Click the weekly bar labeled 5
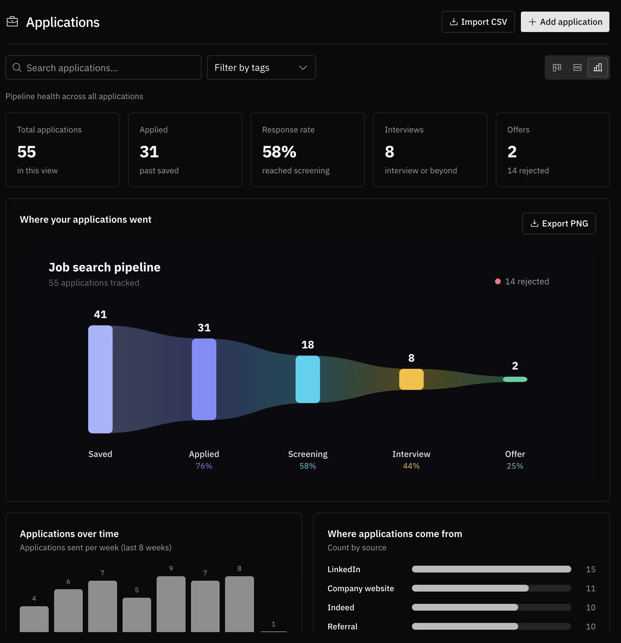Viewport: 621px width, 643px height. point(137,615)
